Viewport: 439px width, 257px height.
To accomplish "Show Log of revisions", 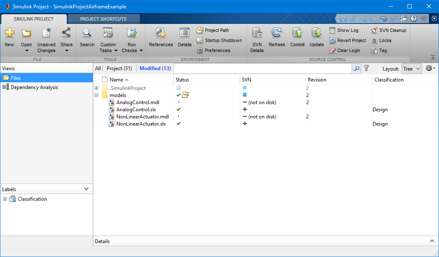I will [344, 30].
